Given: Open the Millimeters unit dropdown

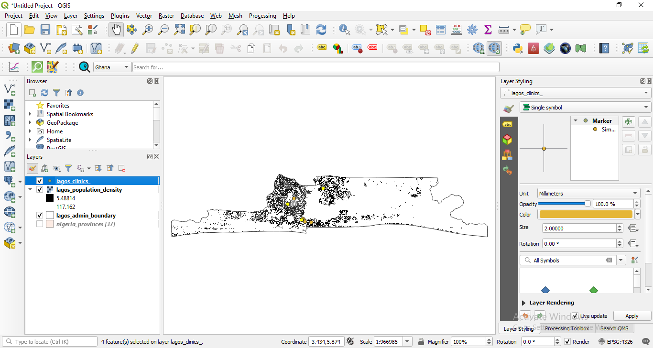Looking at the screenshot, I should 589,194.
